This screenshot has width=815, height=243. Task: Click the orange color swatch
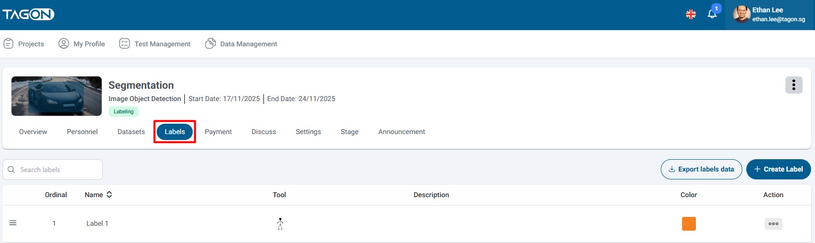(688, 224)
